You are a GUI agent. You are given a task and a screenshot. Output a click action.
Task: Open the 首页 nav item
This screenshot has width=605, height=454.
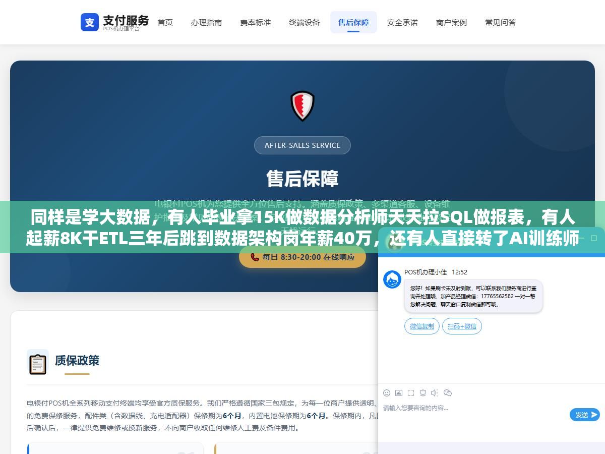pos(165,22)
